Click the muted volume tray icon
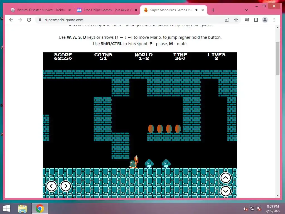This screenshot has width=285, height=214. (245, 209)
